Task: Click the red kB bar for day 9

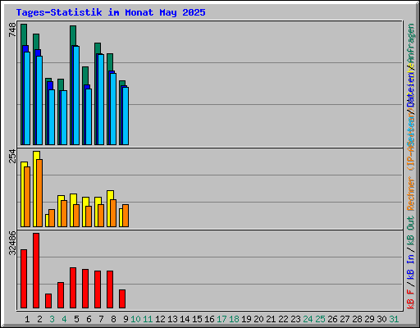Action: (x=122, y=299)
